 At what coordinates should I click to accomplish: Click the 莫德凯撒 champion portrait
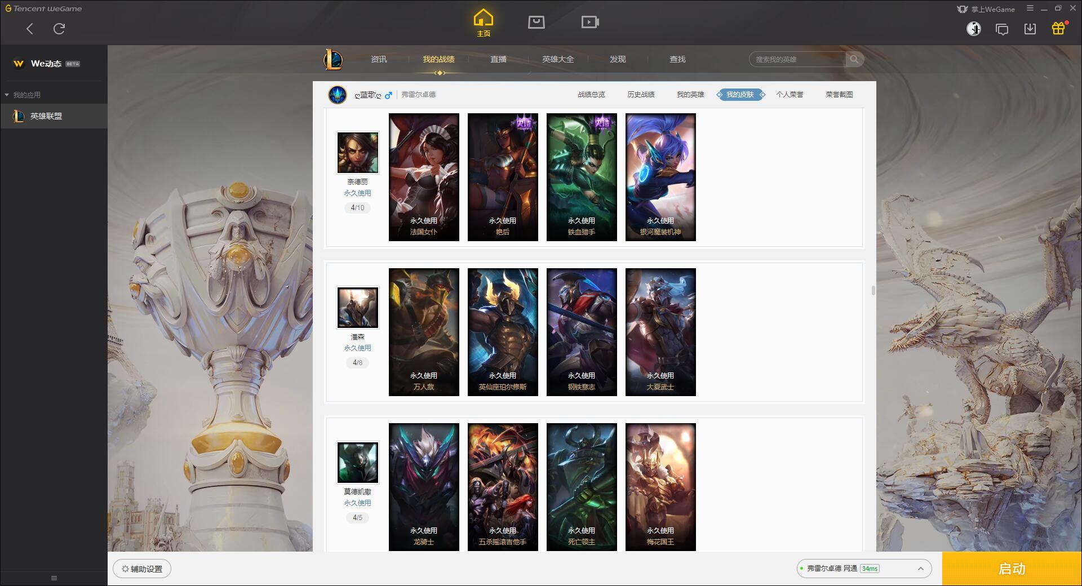[358, 463]
